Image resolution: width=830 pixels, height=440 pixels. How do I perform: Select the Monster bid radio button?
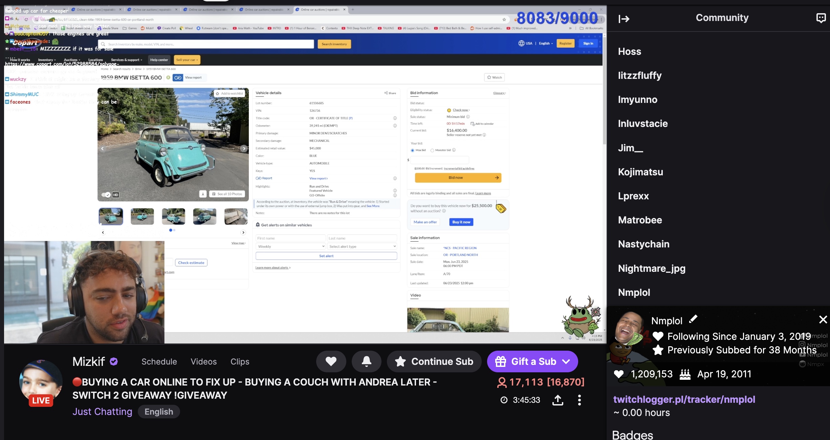coord(432,150)
